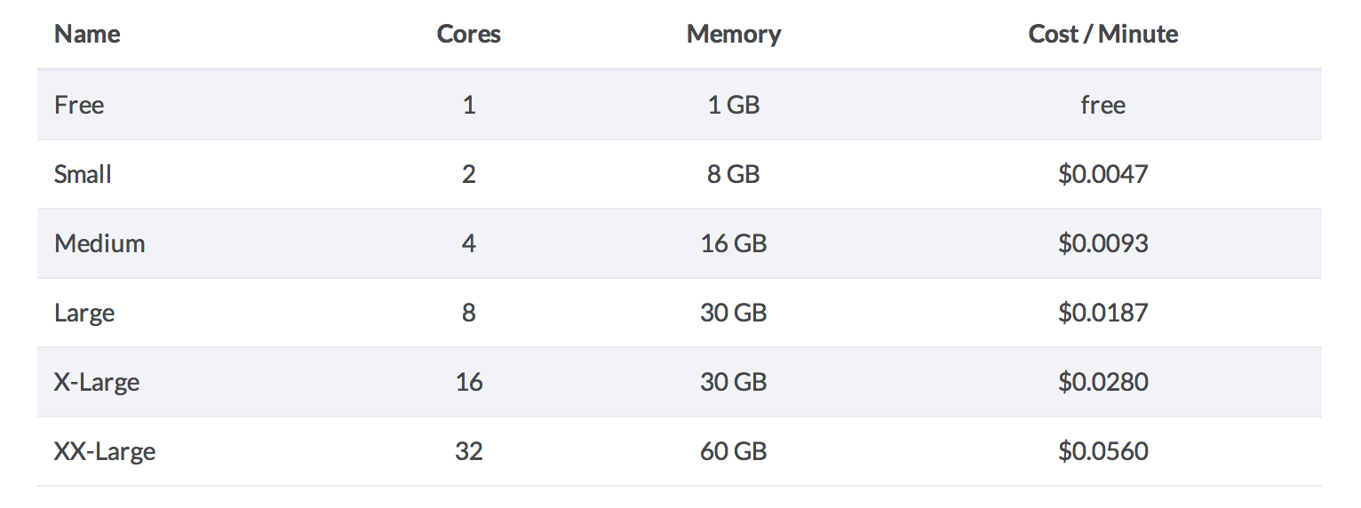
Task: Select the Large plan name
Action: pos(84,313)
